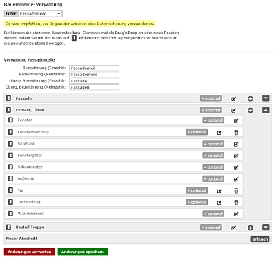Click the Bauteil Treppe section title
276x258 pixels.
(30, 228)
